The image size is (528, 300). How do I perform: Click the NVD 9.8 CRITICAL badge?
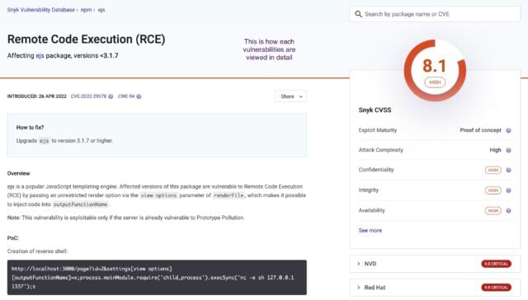tap(496, 264)
